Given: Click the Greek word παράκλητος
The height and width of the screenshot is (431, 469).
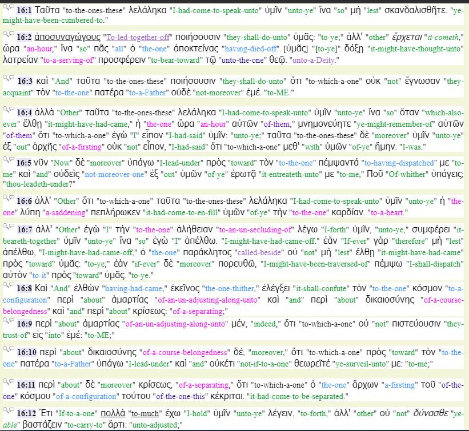Looking at the screenshot, I should (x=207, y=252).
